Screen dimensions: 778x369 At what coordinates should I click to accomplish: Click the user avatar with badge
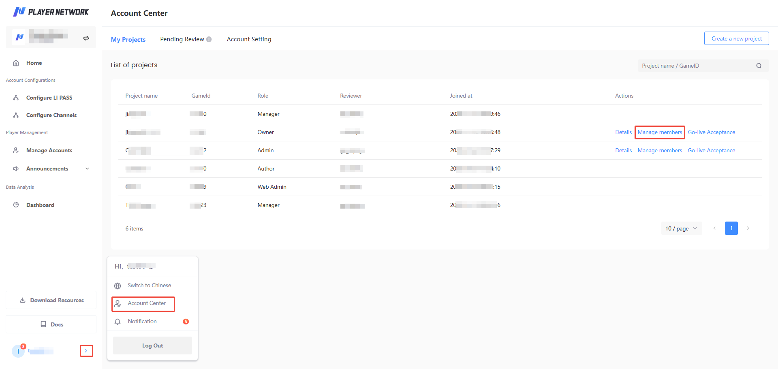pos(18,351)
